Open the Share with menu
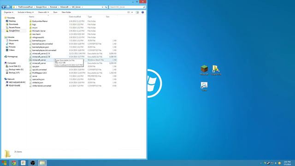 pyautogui.click(x=43, y=12)
